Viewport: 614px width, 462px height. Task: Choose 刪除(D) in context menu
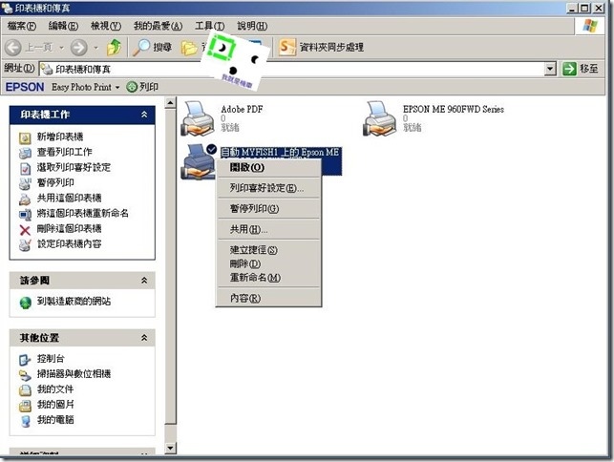click(x=268, y=263)
